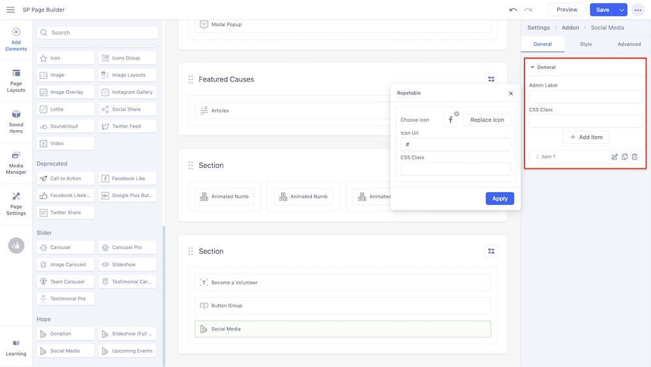Switch to the Style tab

pos(586,44)
